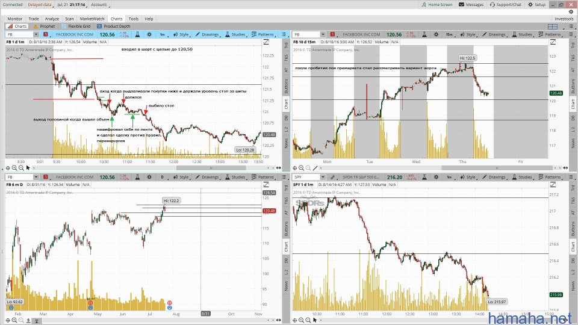
Task: Toggle L2 side panel on top-left chart
Action: tap(286, 129)
